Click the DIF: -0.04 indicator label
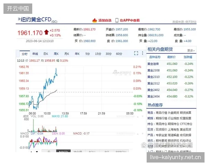This screenshot has width=208, height=166. point(37,133)
